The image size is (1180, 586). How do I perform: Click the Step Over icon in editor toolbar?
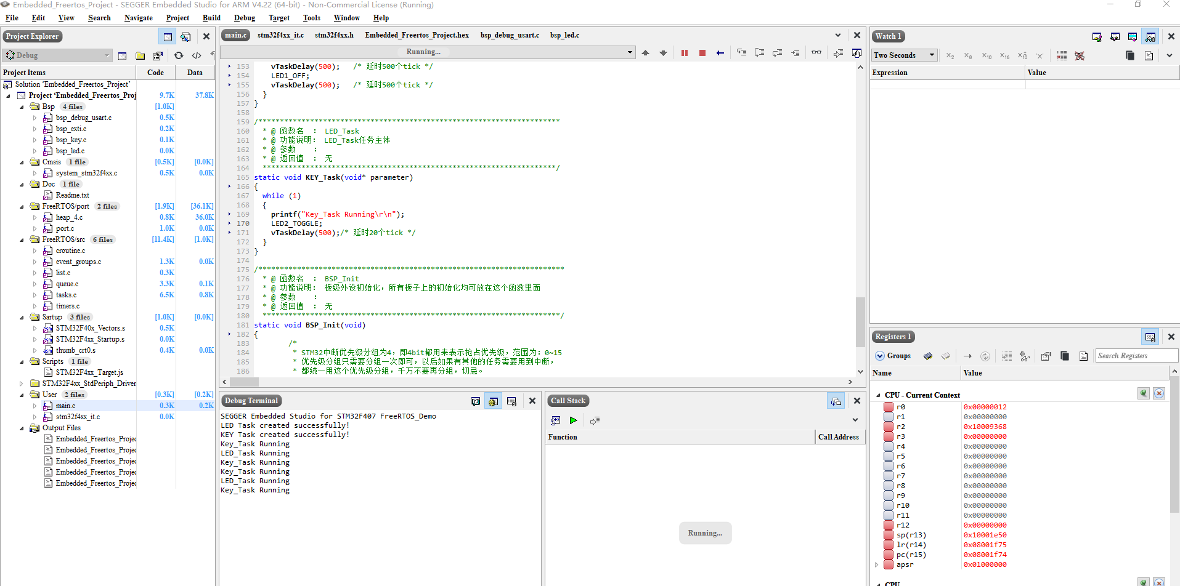[759, 53]
